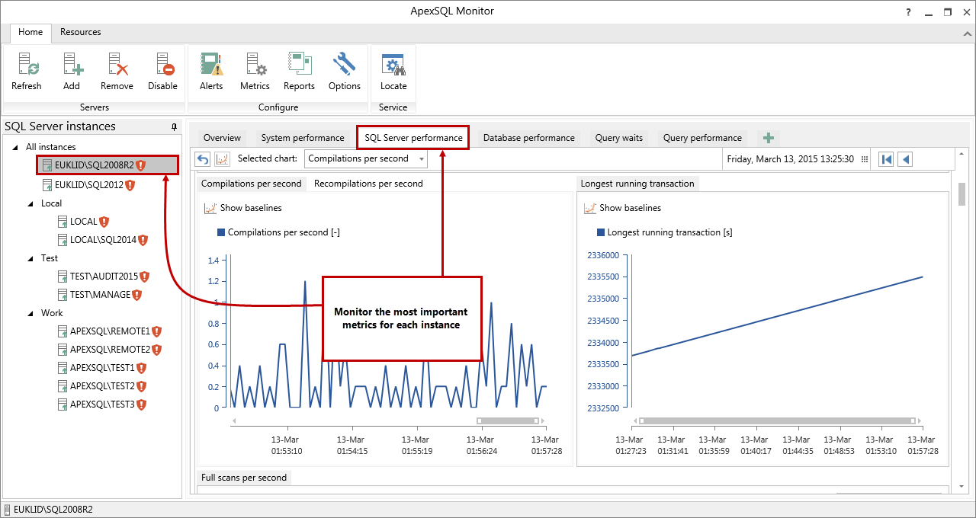Jump to first time period button
Image resolution: width=976 pixels, height=518 pixels.
[x=886, y=159]
